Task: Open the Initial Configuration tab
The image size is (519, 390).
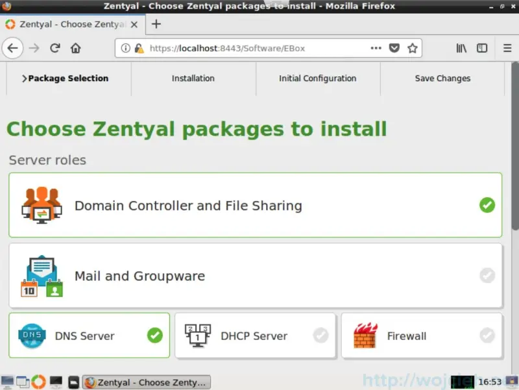Action: [x=317, y=79]
